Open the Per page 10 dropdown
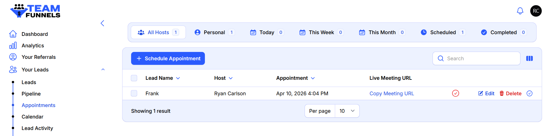 click(347, 111)
